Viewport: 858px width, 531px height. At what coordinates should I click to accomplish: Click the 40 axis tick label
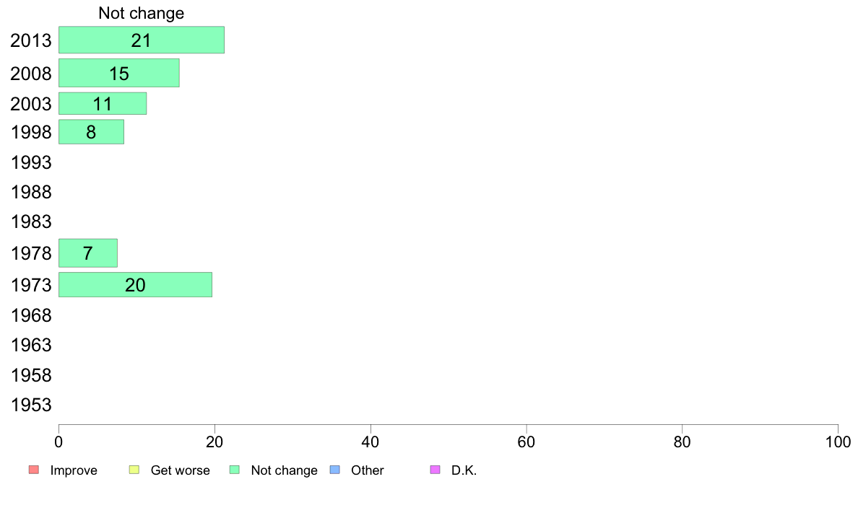click(370, 442)
